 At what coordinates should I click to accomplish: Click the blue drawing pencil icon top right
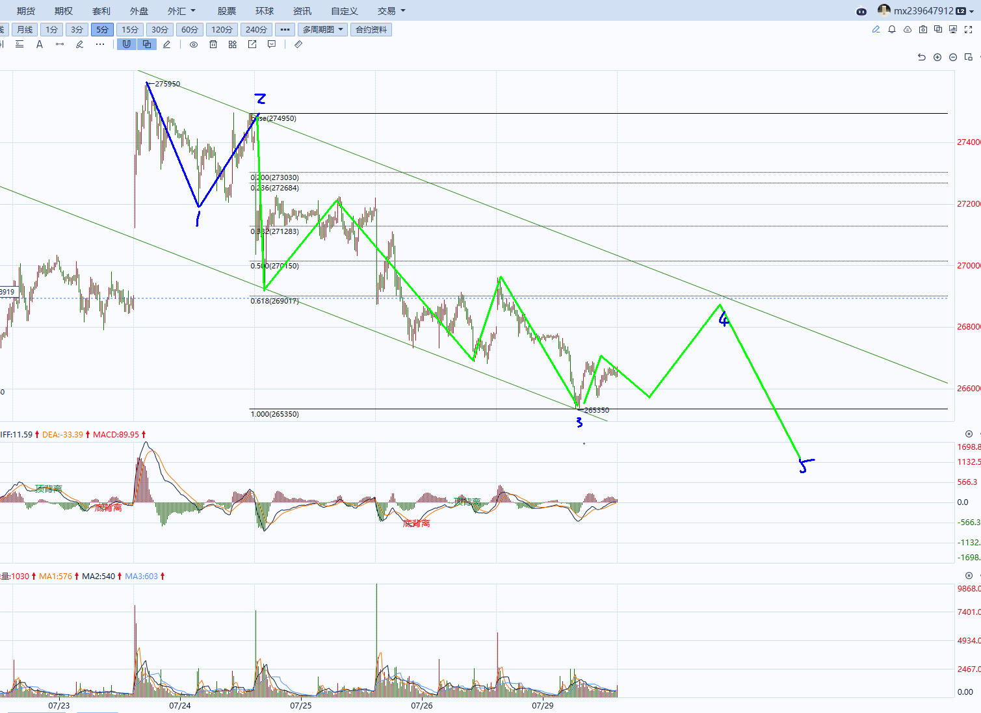(876, 29)
